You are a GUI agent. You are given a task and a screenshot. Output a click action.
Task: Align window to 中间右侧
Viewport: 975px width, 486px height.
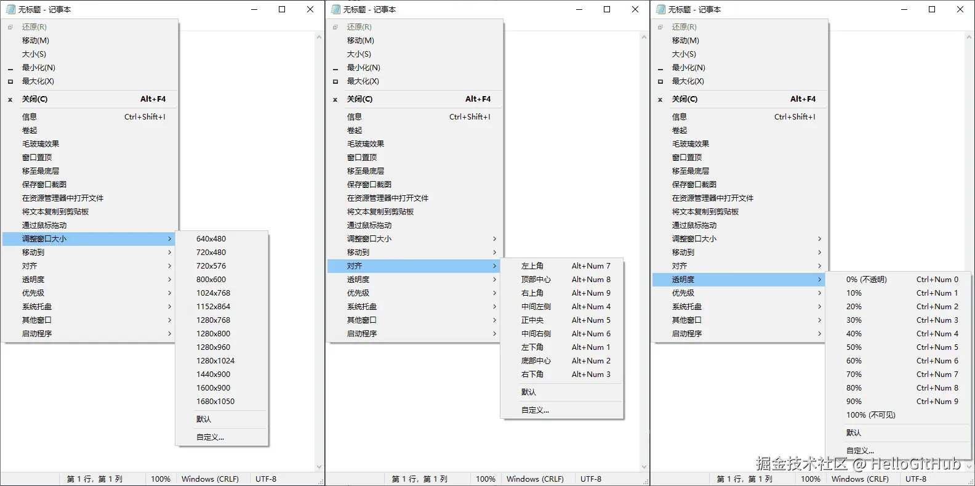[x=563, y=334]
